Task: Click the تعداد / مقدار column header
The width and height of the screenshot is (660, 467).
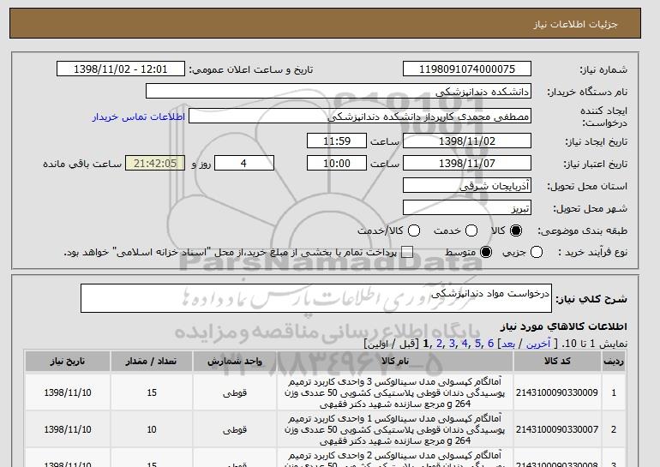Action: point(152,362)
